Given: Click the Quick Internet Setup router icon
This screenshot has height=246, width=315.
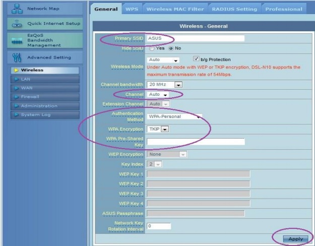Looking at the screenshot, I should pyautogui.click(x=17, y=24).
